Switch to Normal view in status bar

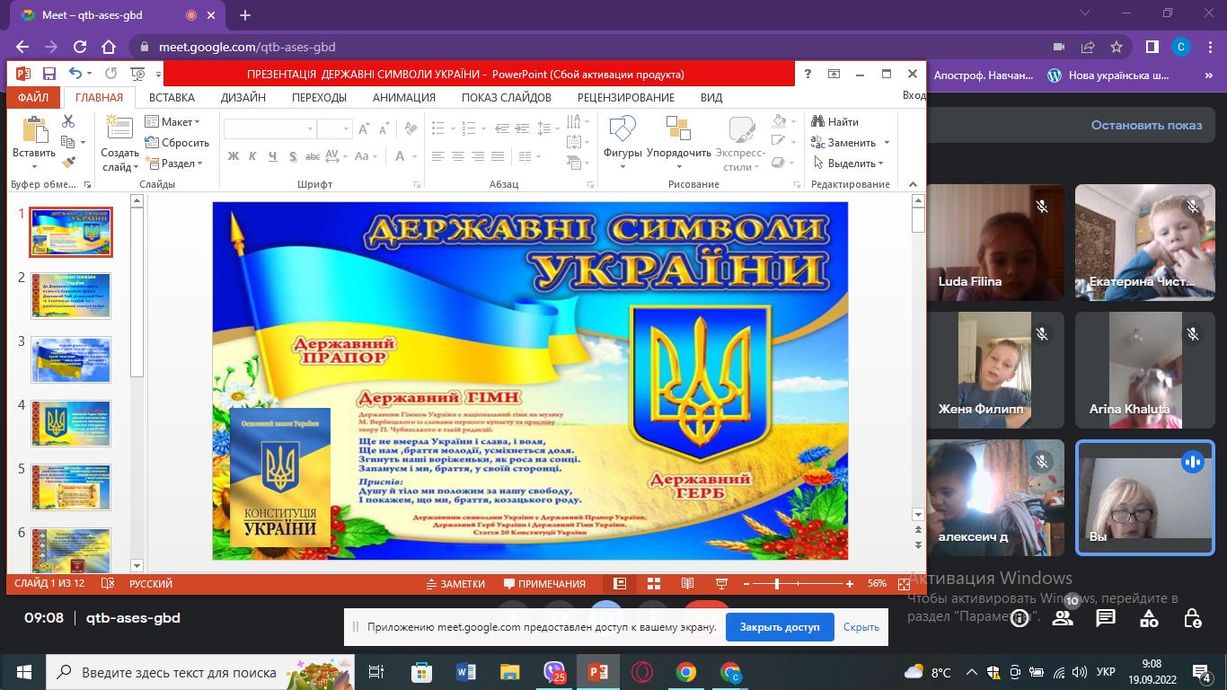coord(620,584)
